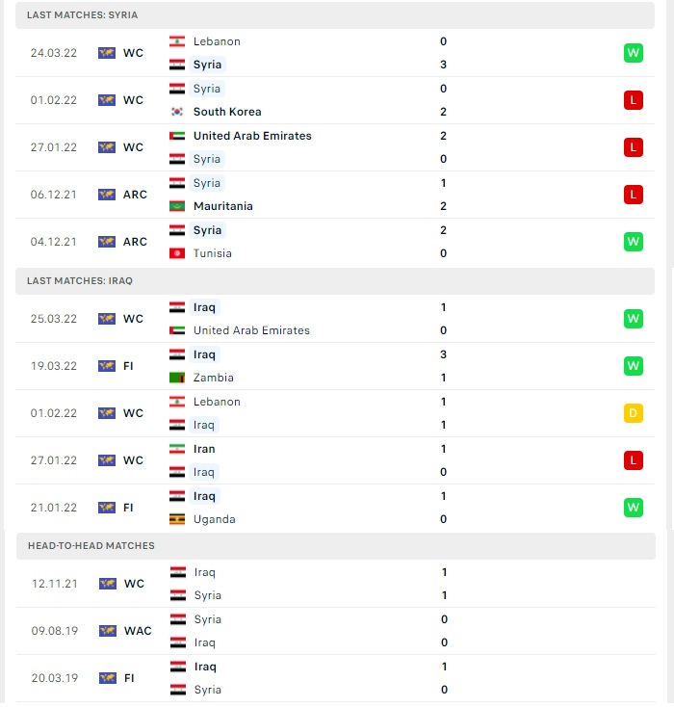The image size is (674, 707).
Task: Click the yellow D badge for Lebanon vs Iraq
Action: [633, 413]
